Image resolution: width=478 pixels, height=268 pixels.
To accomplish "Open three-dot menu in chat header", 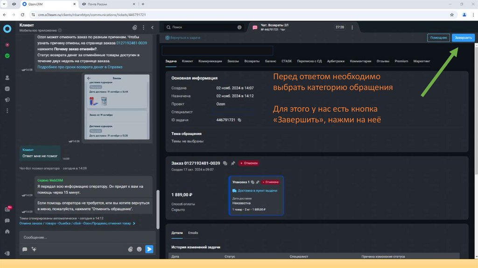I will pyautogui.click(x=144, y=28).
